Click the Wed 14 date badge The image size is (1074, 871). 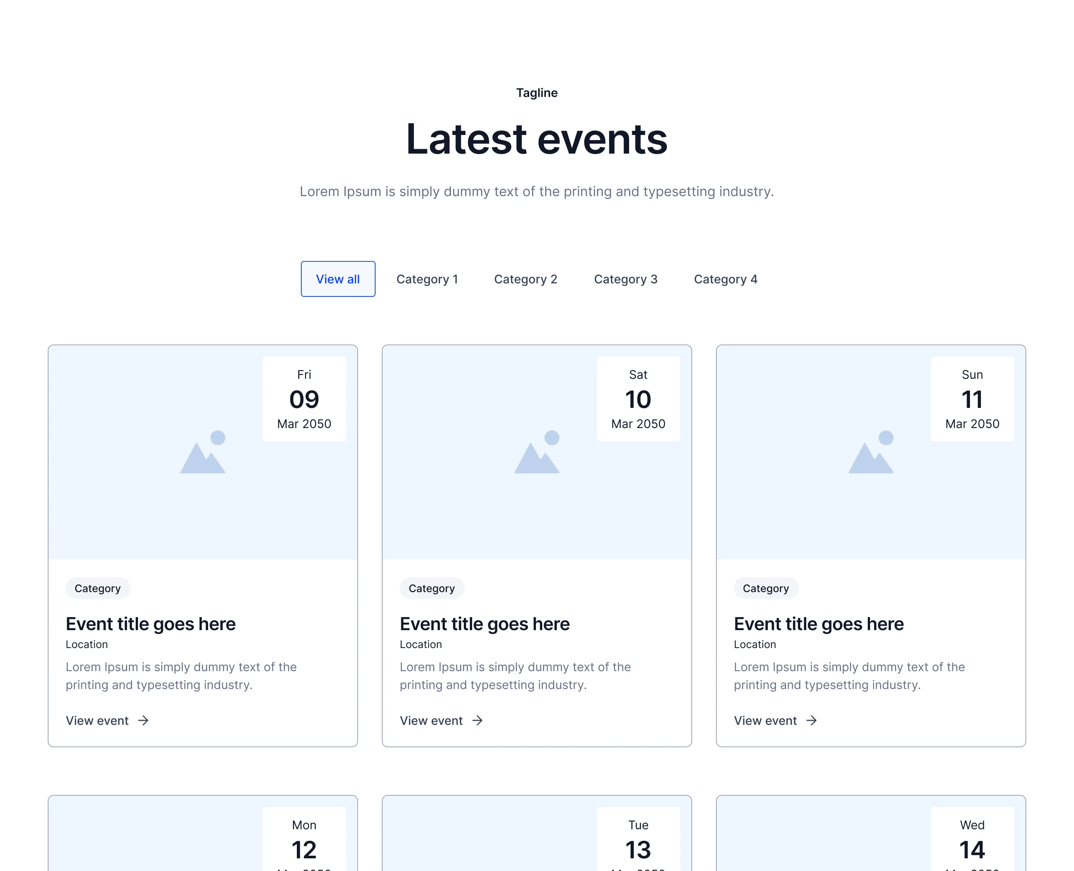coord(973,839)
